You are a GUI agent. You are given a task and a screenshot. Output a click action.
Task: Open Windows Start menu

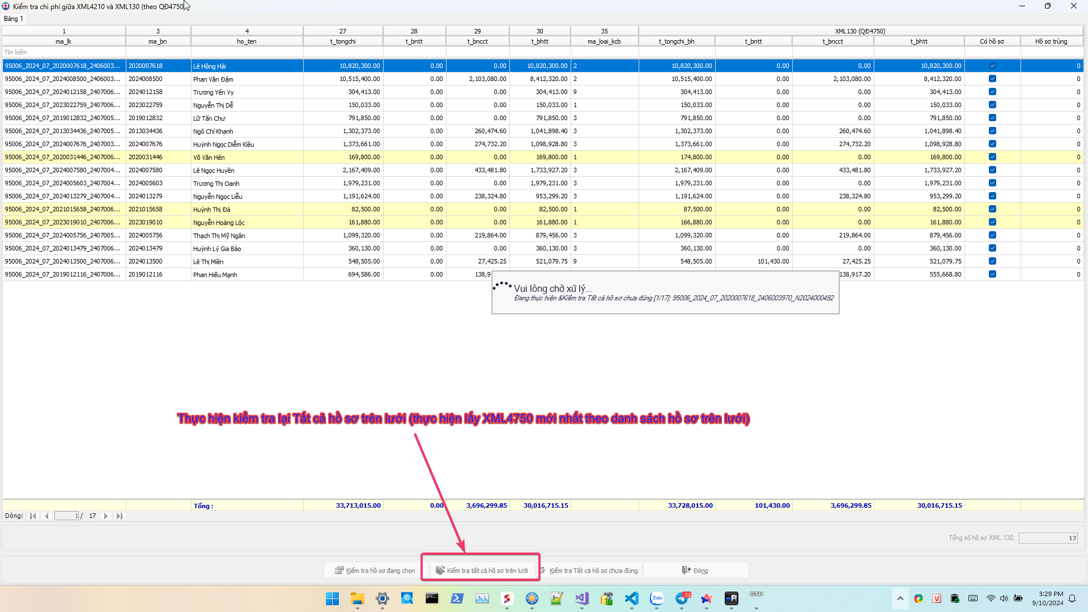332,598
